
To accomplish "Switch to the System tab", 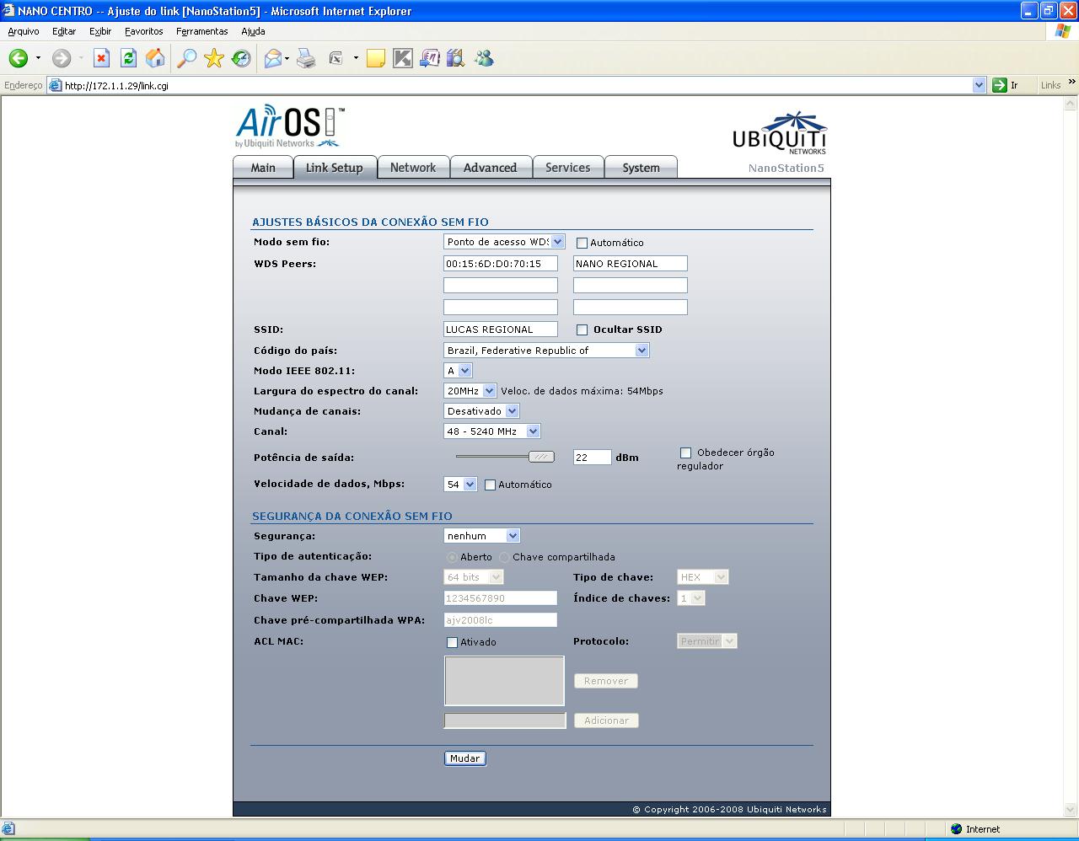I will 641,168.
